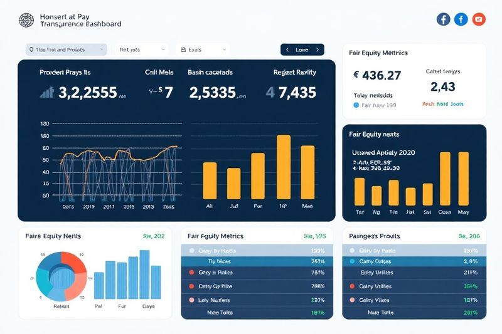Click the bar chart icon beside 3,2,2555
502x334 pixels.
click(47, 93)
